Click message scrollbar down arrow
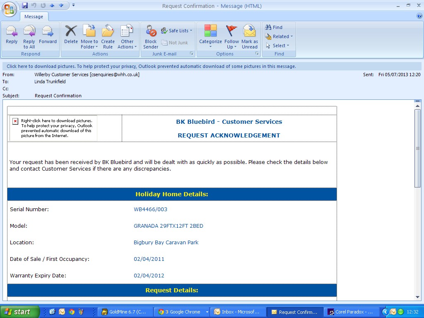 tap(417, 297)
